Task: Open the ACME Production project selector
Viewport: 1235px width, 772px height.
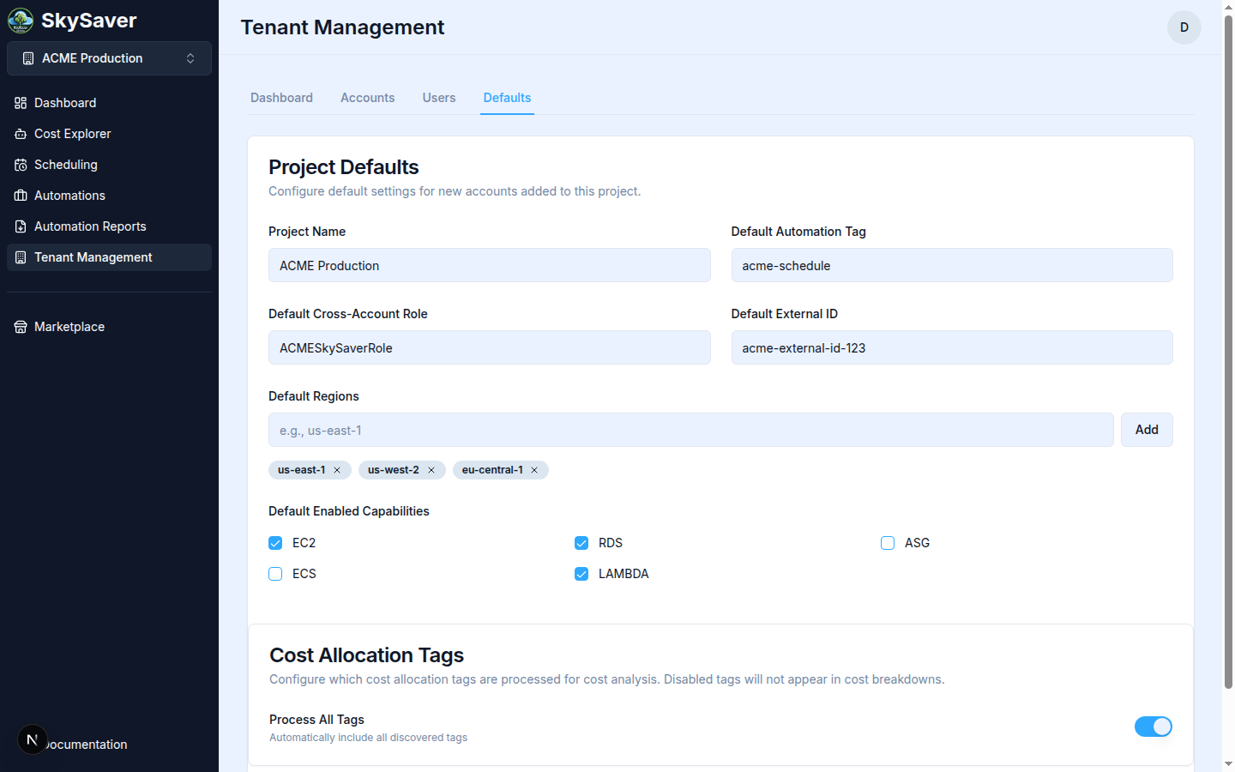Action: point(109,57)
